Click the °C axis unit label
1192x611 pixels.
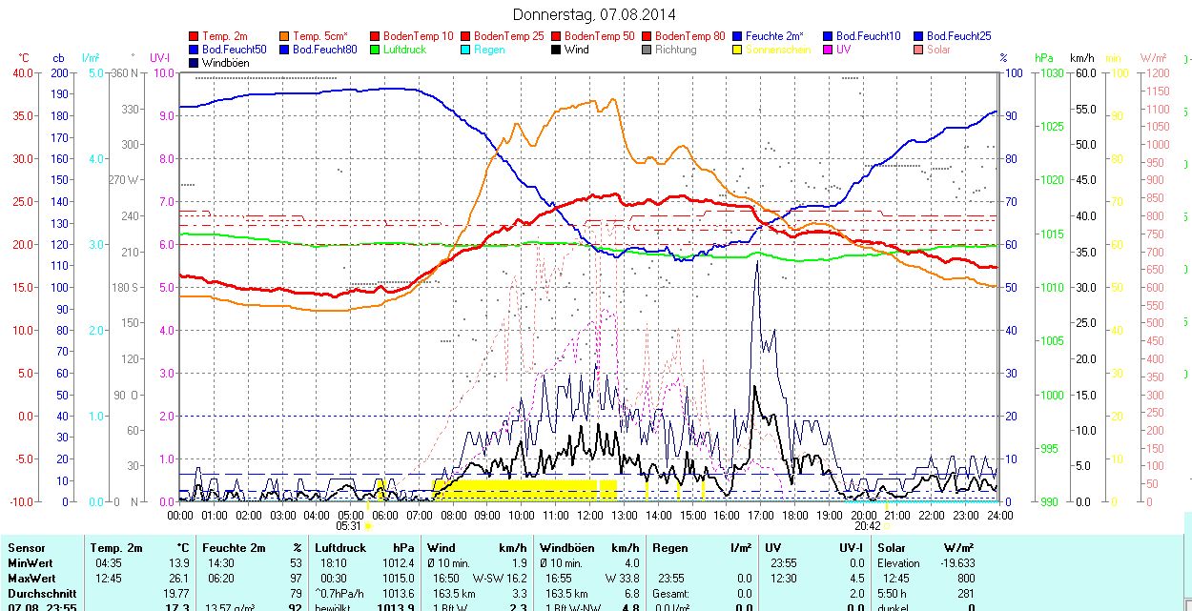click(x=24, y=59)
